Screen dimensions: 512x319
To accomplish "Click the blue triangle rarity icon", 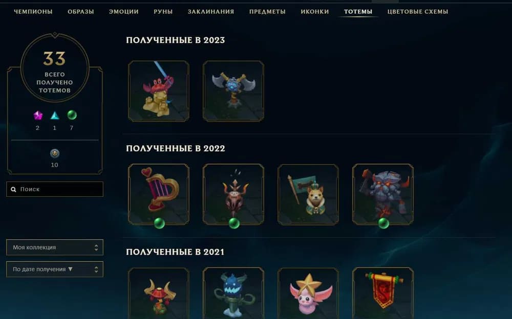I will tap(55, 115).
